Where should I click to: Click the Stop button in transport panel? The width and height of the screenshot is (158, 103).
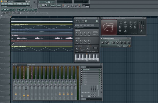[46, 5]
